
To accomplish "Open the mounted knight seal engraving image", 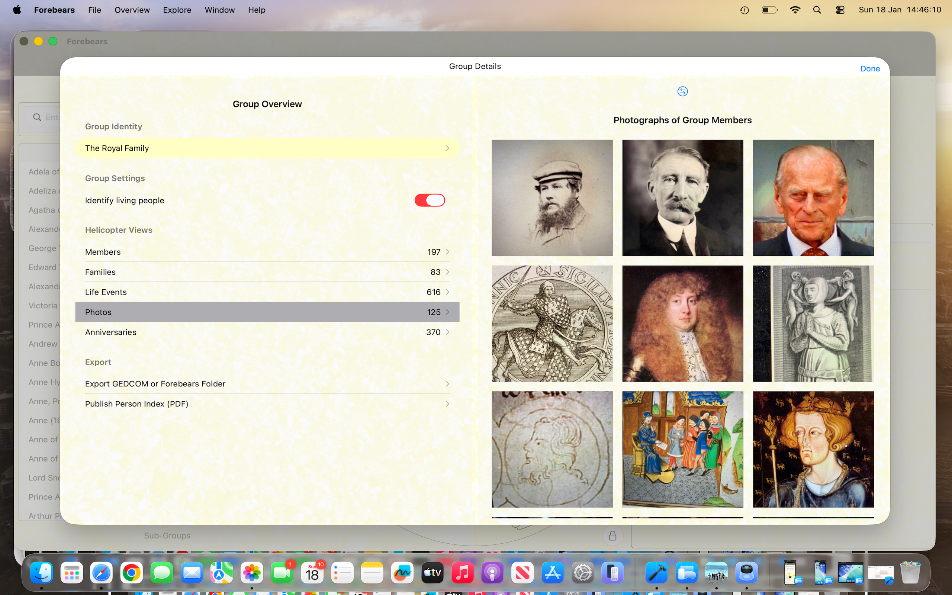I will [x=552, y=324].
